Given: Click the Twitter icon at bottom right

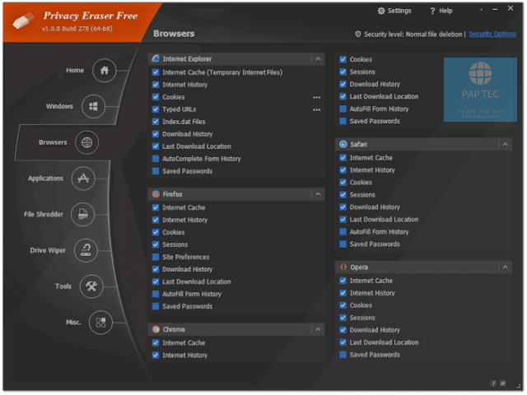Looking at the screenshot, I should [x=502, y=383].
